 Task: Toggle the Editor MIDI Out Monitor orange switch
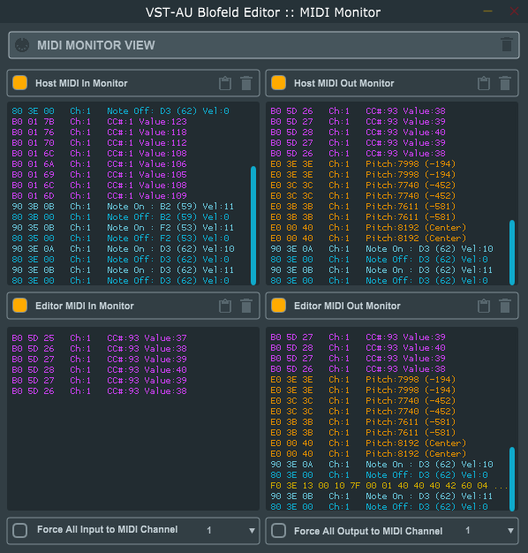(x=278, y=306)
